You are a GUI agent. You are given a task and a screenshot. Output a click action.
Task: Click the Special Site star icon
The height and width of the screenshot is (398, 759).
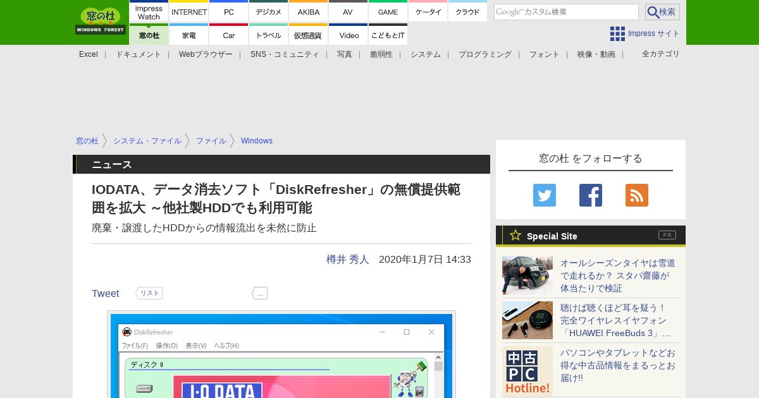click(515, 235)
